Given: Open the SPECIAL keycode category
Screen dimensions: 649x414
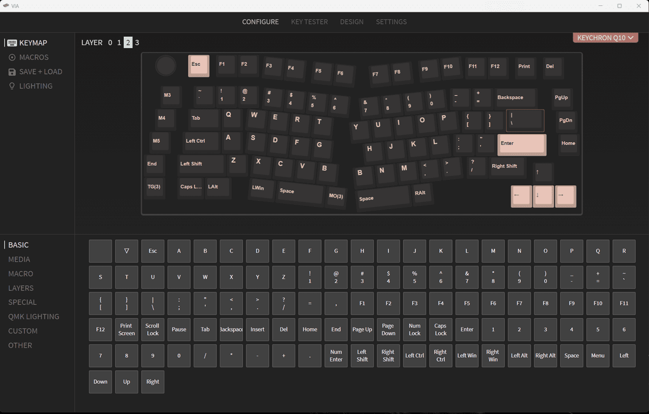Looking at the screenshot, I should 22,302.
